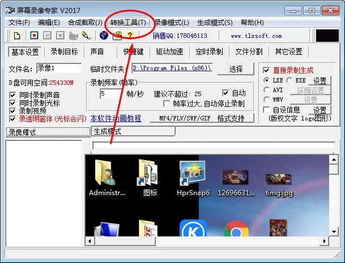Open the Administrator folder icon in preview
The image size is (345, 263).
pyautogui.click(x=105, y=173)
